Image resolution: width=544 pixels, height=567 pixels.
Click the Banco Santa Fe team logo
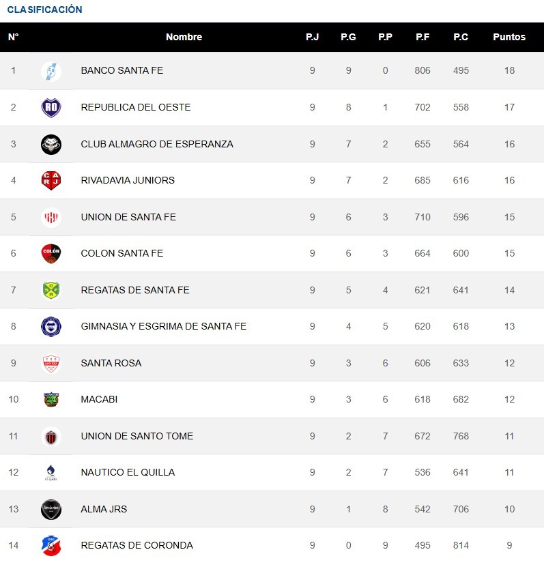click(x=51, y=71)
